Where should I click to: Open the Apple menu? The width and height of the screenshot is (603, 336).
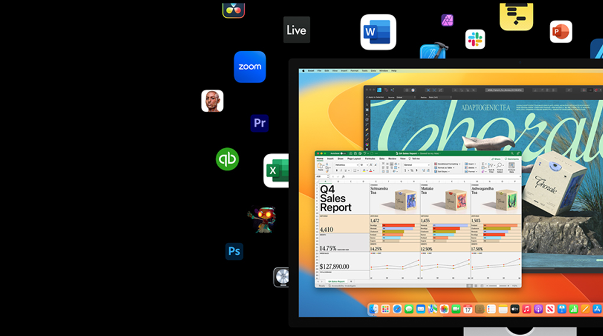pos(303,71)
